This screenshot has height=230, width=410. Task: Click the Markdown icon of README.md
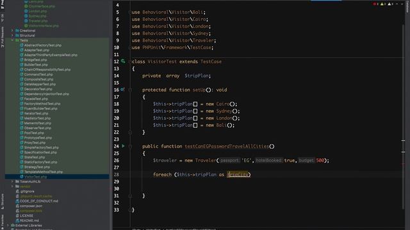[x=17, y=220]
